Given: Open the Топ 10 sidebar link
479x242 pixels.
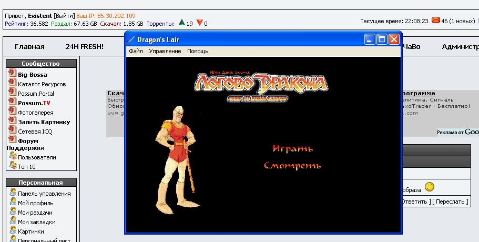Looking at the screenshot, I should (27, 167).
